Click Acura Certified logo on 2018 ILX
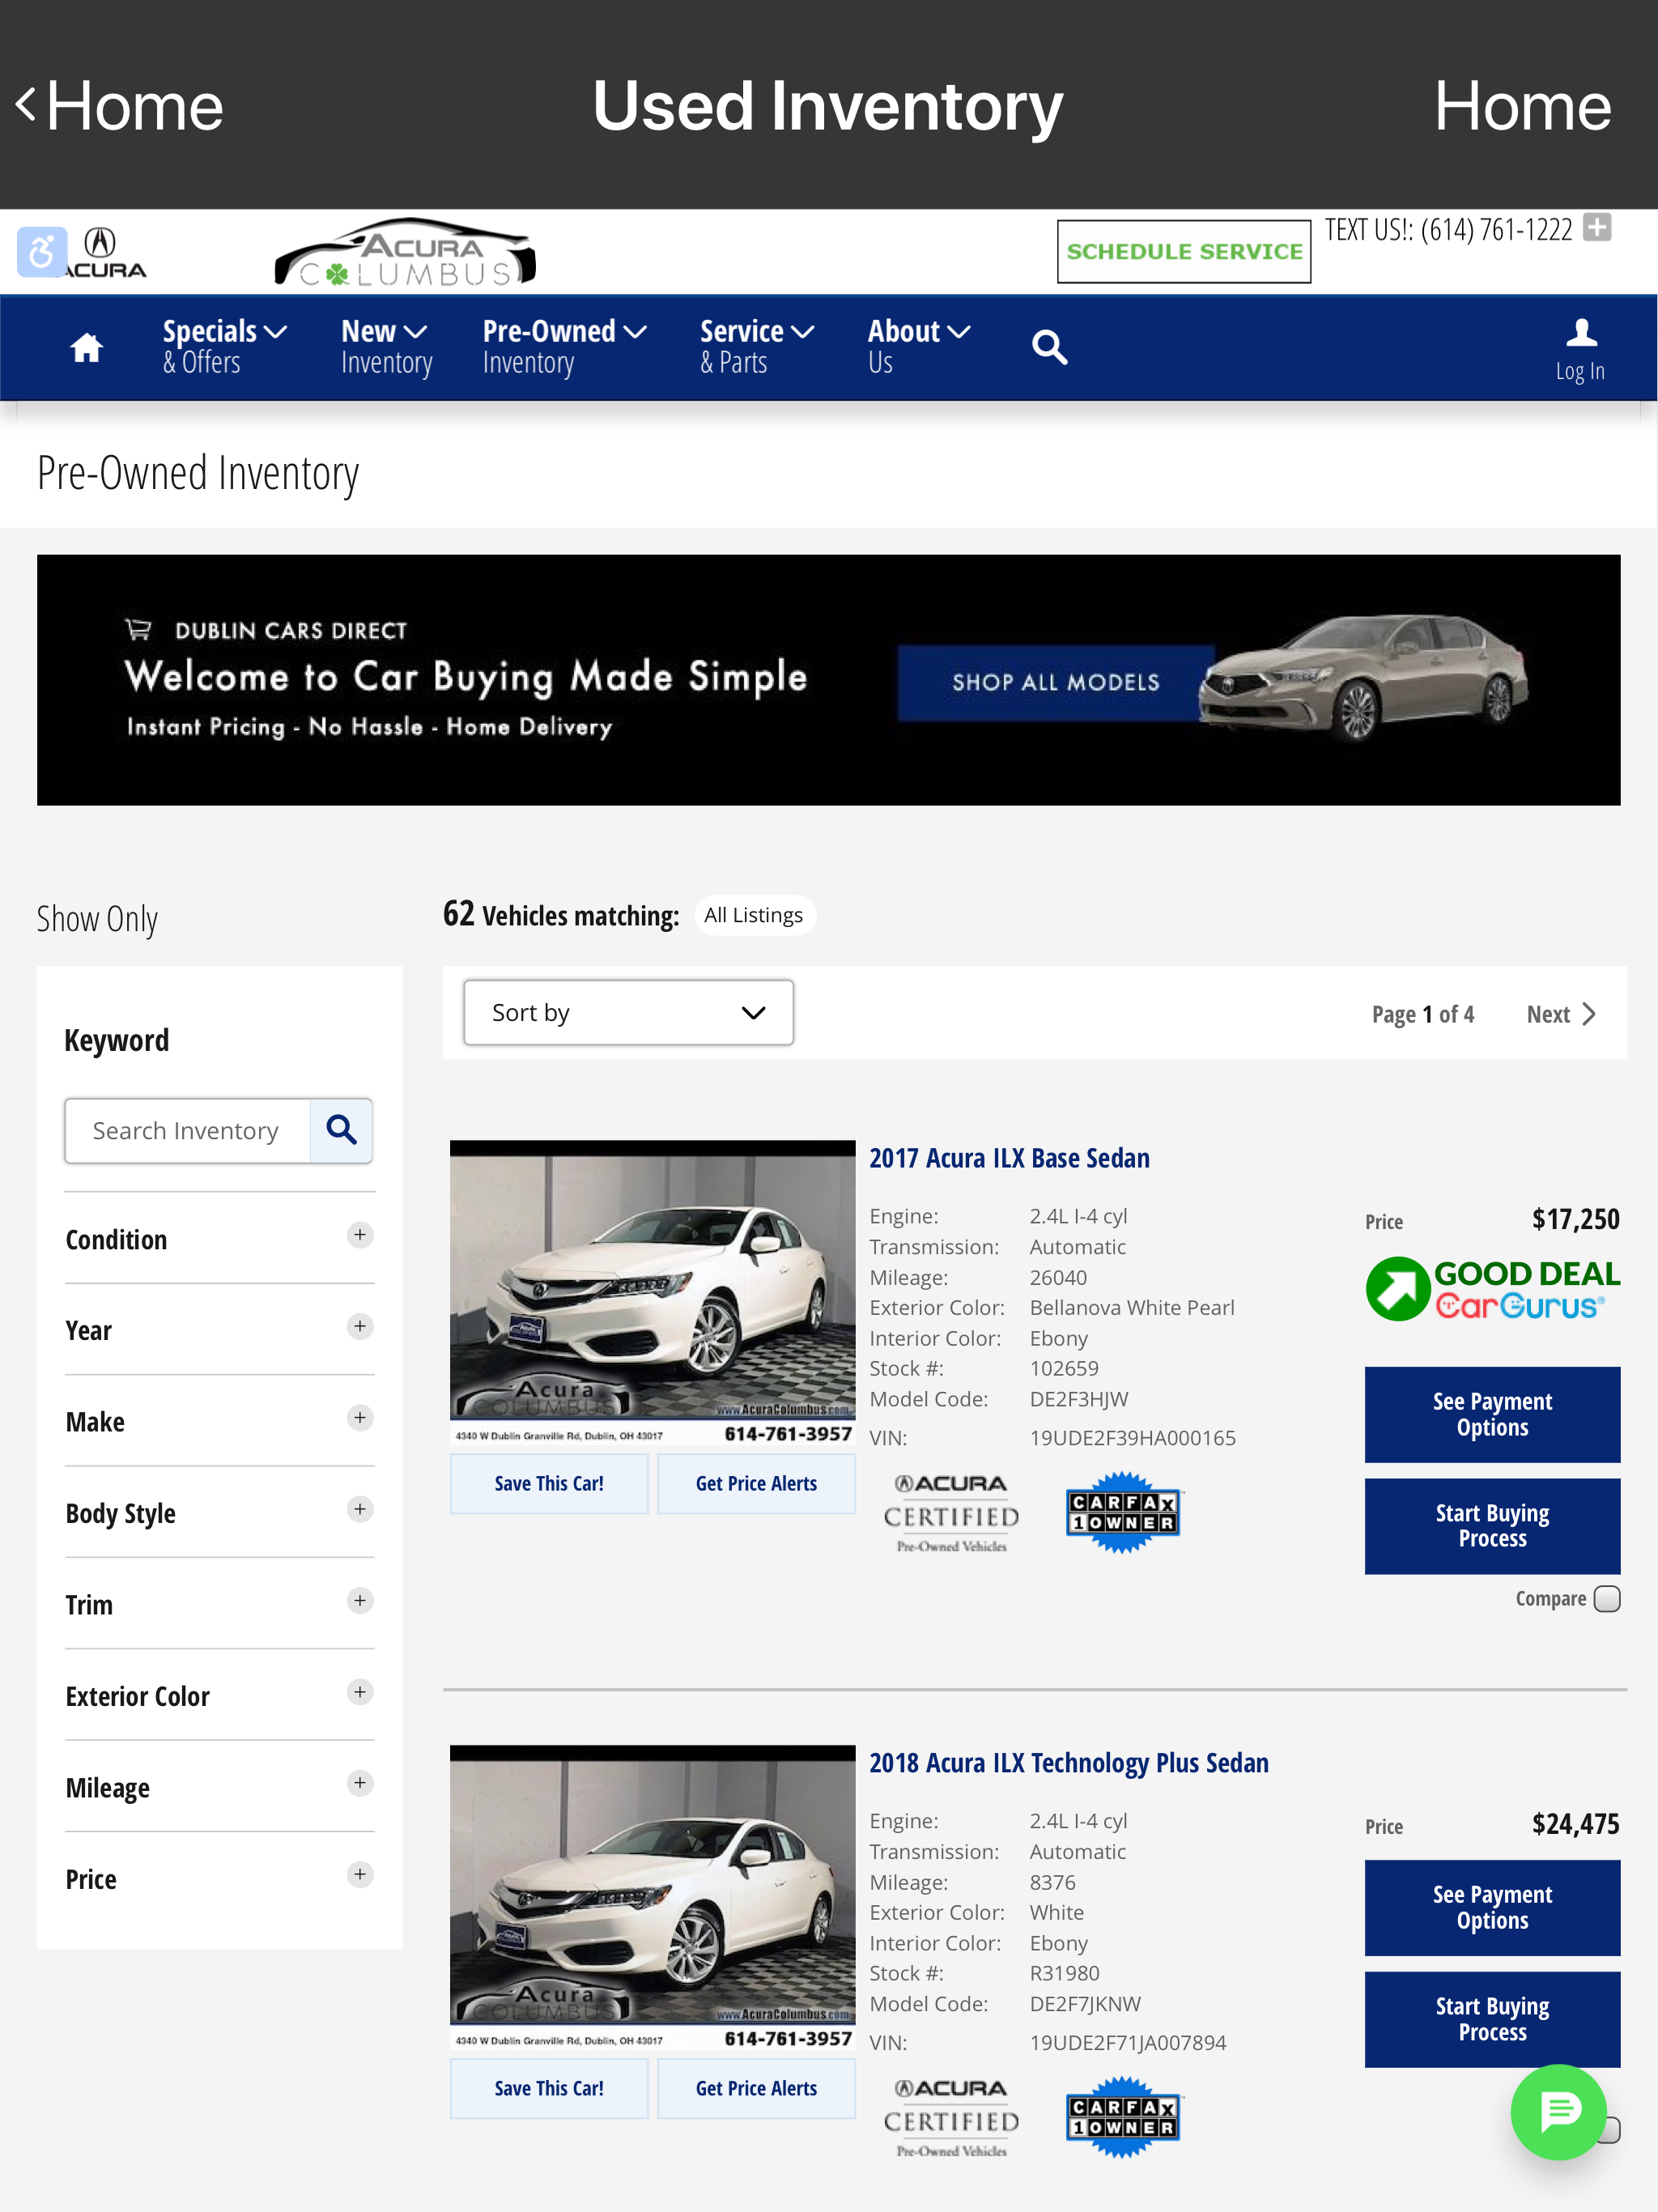1658x2212 pixels. [x=951, y=2118]
